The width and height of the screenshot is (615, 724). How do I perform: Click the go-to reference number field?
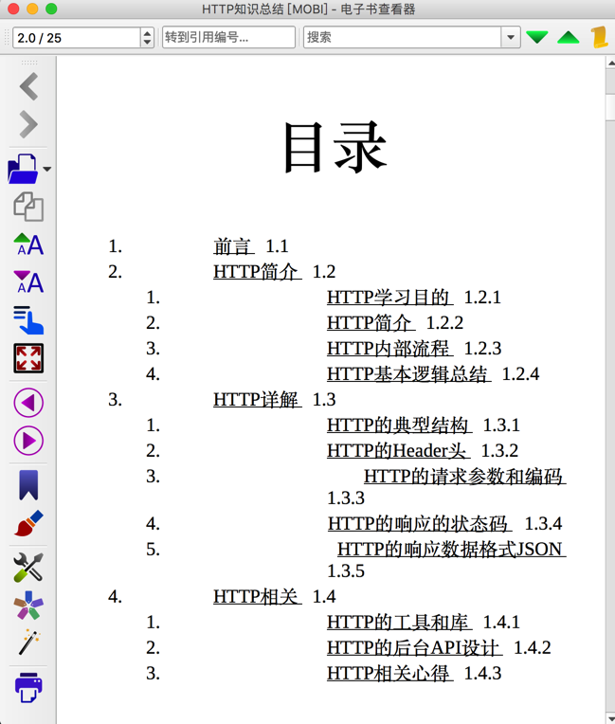pos(228,37)
